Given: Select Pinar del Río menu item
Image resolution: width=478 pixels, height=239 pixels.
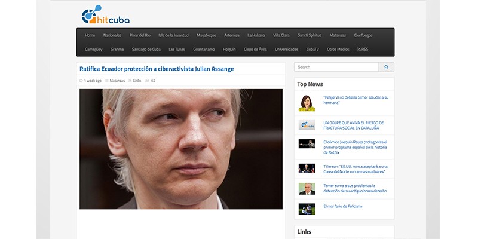Looking at the screenshot, I should (141, 35).
